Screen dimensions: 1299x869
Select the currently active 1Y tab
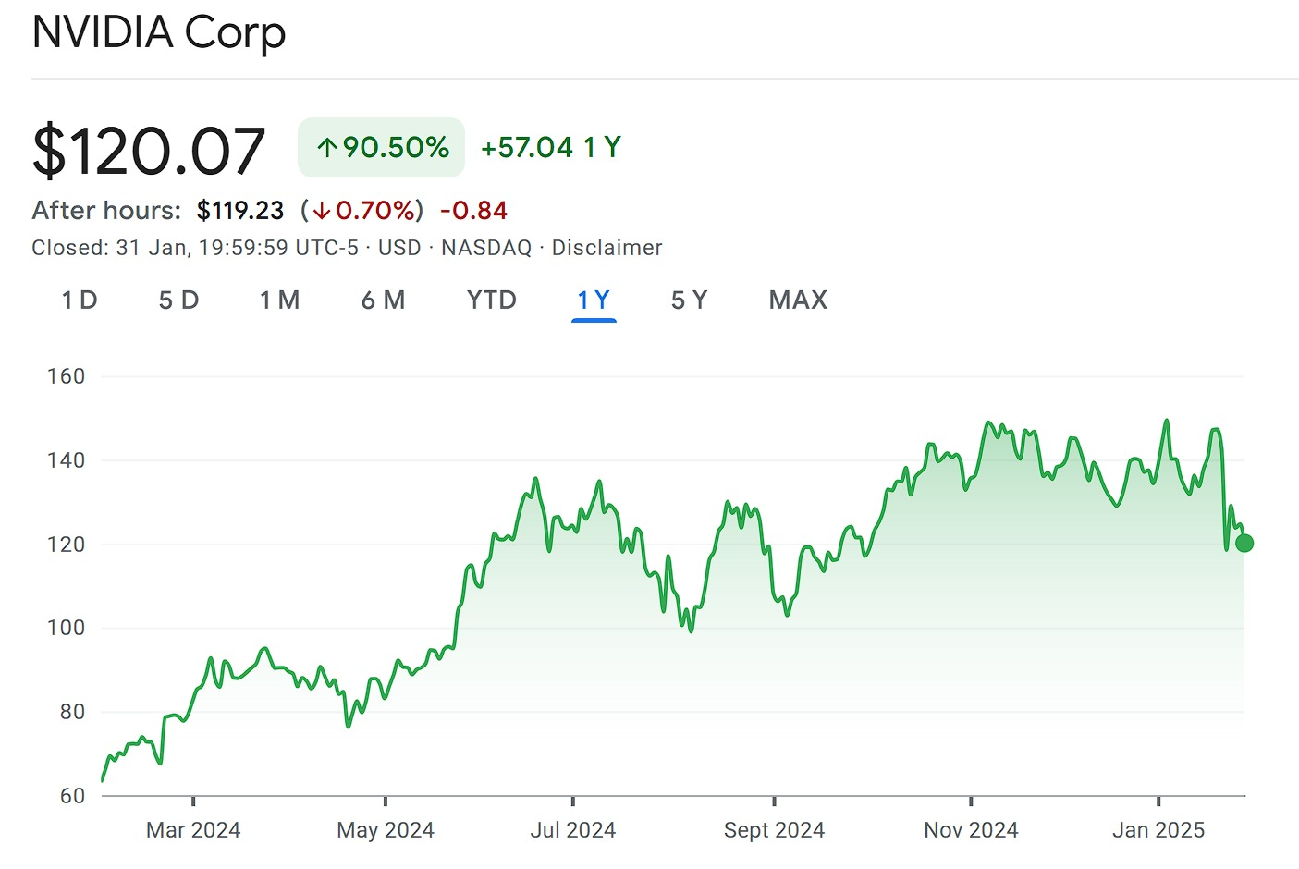(594, 300)
